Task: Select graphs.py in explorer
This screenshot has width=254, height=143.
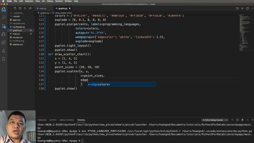Action: click(17, 30)
